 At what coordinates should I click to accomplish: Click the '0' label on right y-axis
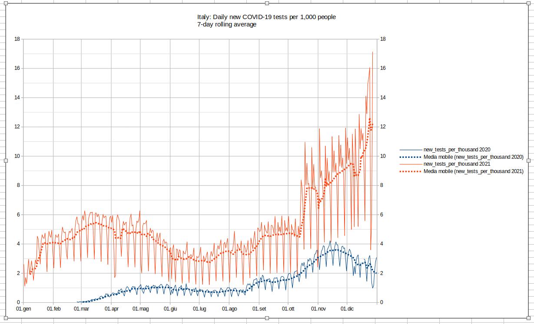381,302
